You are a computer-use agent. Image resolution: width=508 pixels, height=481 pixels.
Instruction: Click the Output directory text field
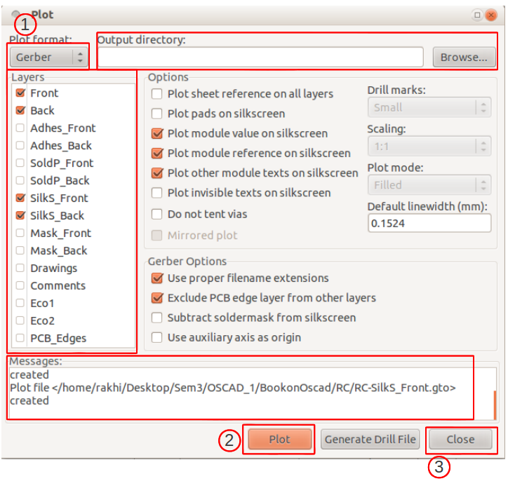point(261,57)
